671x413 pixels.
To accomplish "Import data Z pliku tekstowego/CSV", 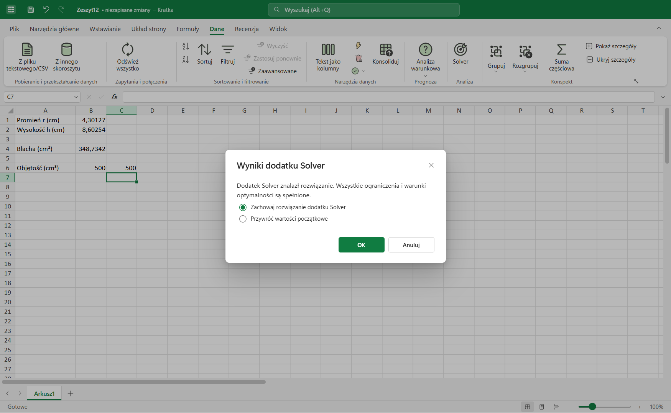I will [27, 57].
